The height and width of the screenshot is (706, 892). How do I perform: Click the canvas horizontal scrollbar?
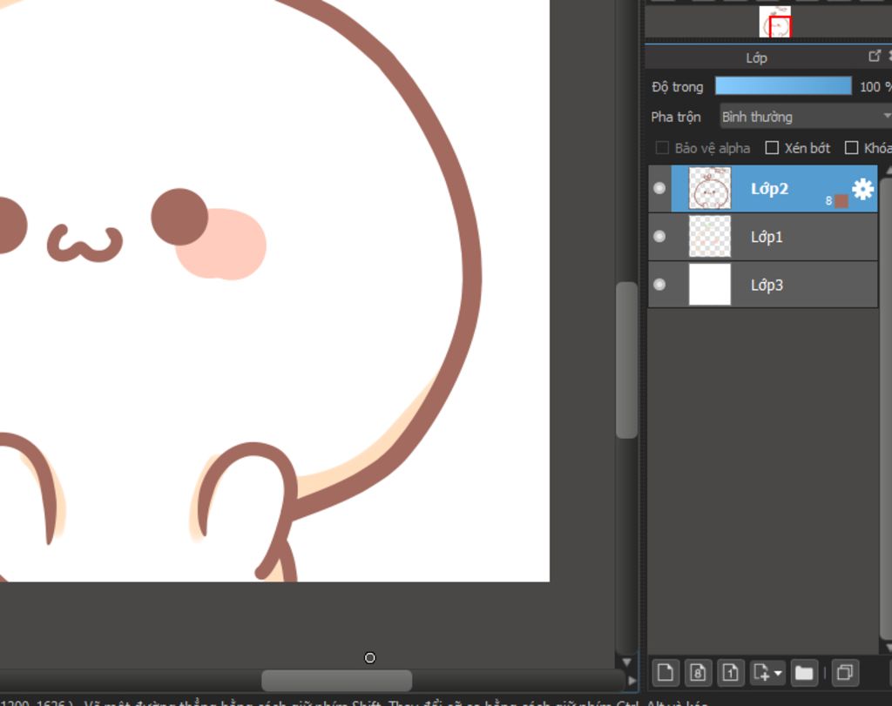[337, 681]
